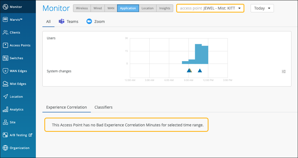Open the Access Points sidebar icon
Viewport: 298px width, 158px height.
5,45
